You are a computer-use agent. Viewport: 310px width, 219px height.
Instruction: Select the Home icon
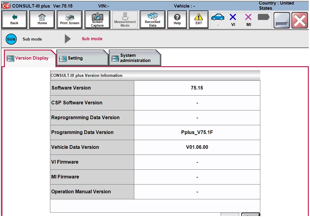point(42,19)
